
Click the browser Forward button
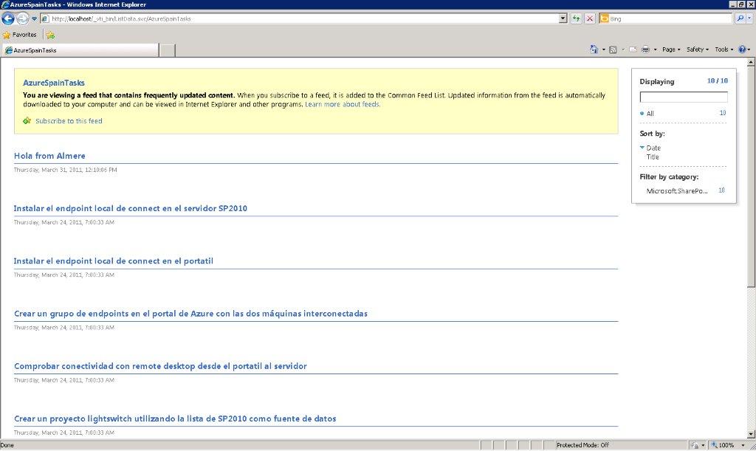coord(23,18)
